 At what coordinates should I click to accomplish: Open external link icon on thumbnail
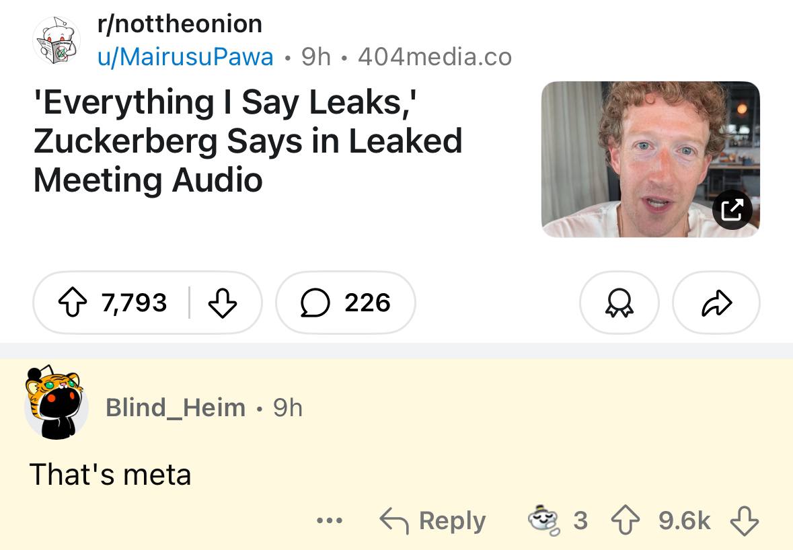tap(732, 210)
